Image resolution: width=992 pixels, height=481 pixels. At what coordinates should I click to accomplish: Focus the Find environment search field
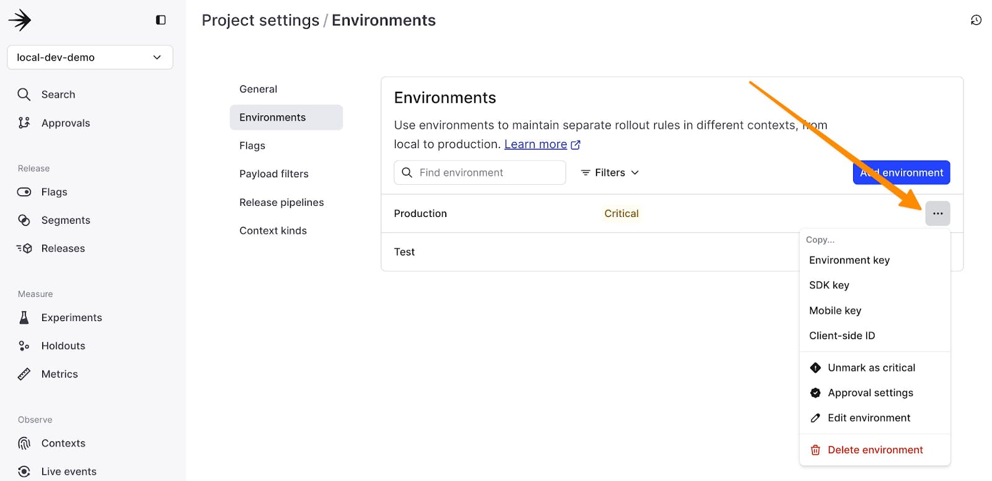487,173
